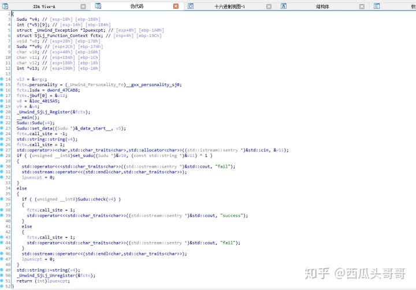
Task: Click the Sudu *v4 declaration line
Action: tap(58, 20)
